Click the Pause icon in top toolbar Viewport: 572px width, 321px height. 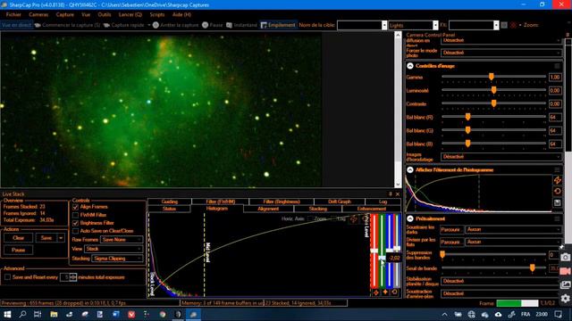(205, 25)
